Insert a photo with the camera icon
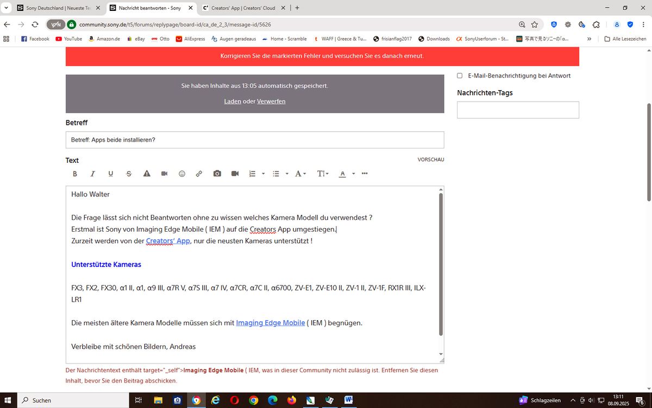 pyautogui.click(x=217, y=174)
